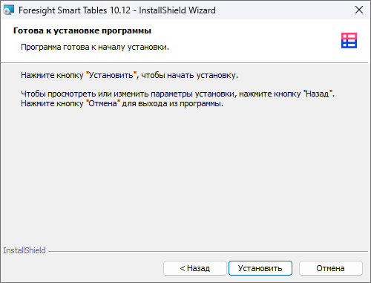The height and width of the screenshot is (283, 371).
Task: Start installation with the Установить button
Action: 260,268
